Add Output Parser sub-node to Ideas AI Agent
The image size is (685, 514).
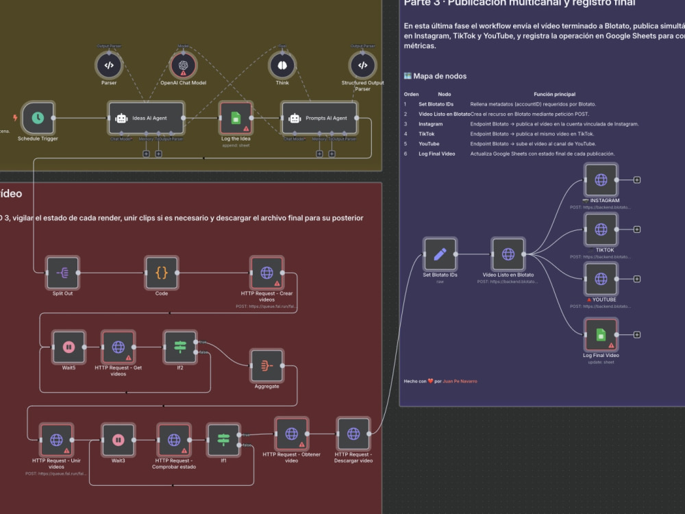pyautogui.click(x=159, y=154)
